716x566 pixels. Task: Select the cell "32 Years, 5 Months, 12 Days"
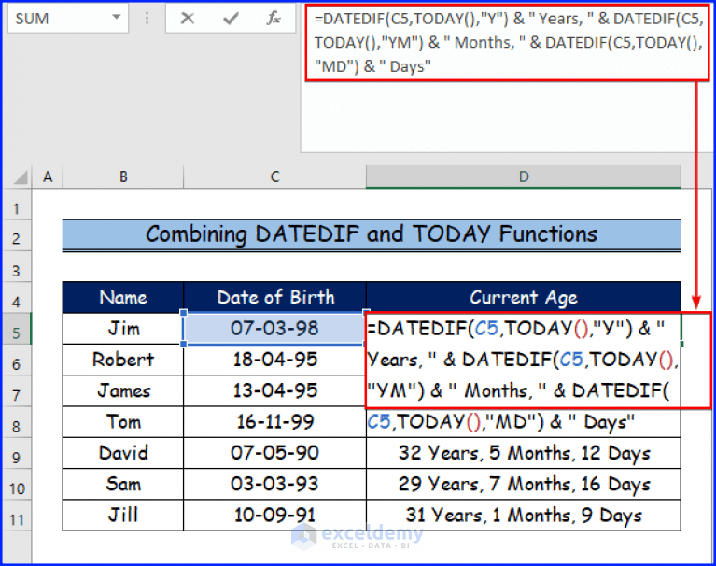pos(524,453)
